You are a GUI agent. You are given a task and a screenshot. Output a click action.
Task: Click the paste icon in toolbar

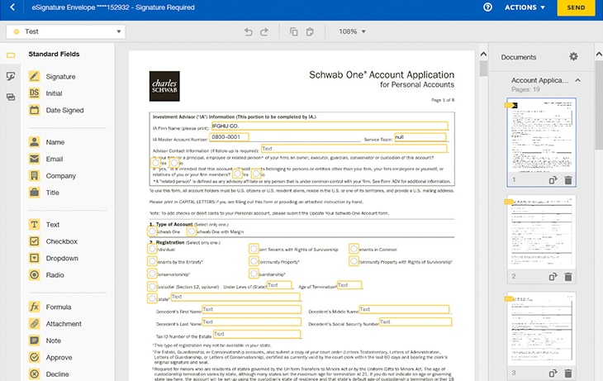(x=310, y=31)
